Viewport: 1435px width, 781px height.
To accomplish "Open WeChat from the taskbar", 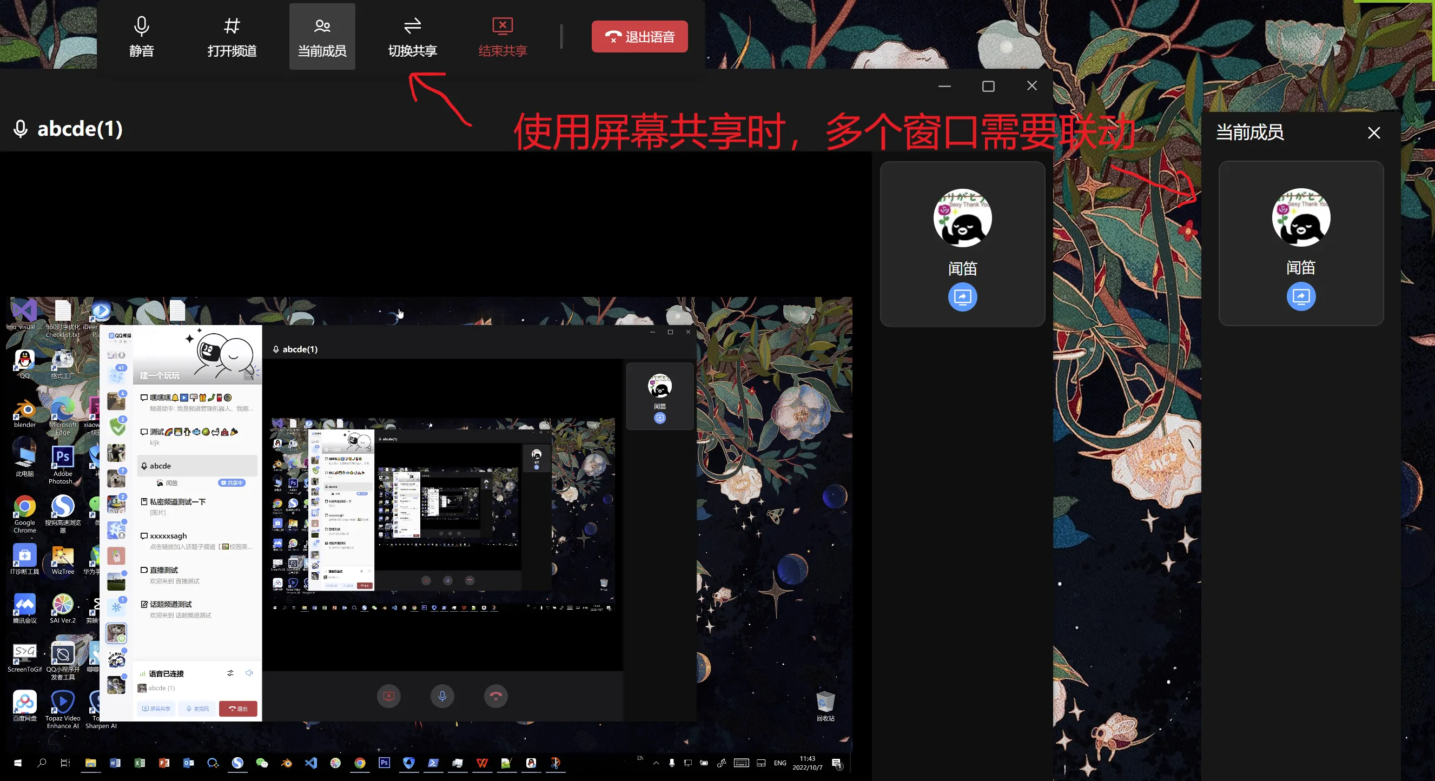I will tap(262, 763).
